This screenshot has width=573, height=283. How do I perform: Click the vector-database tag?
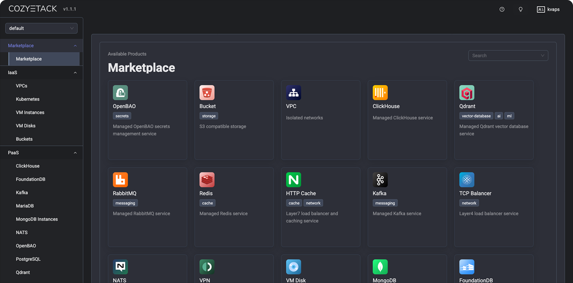(x=476, y=116)
